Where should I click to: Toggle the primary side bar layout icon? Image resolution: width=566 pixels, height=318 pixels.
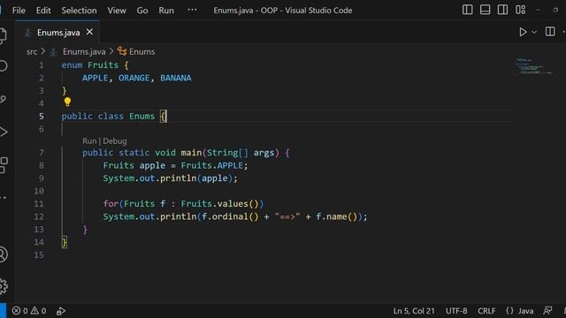(x=468, y=10)
